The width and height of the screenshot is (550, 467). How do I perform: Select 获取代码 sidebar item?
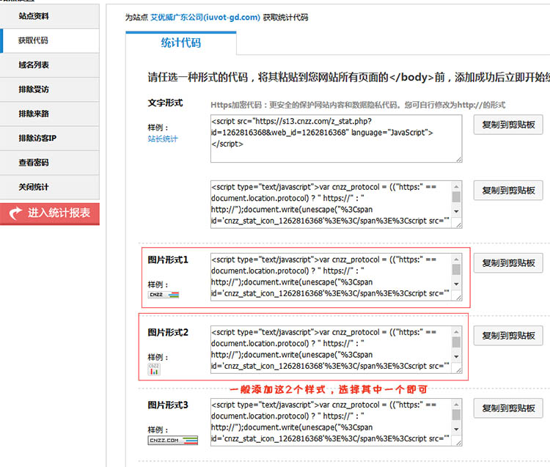click(50, 40)
